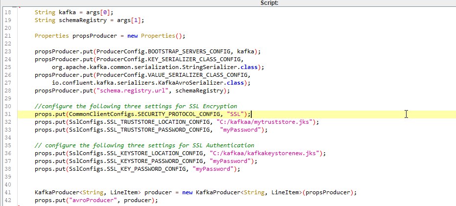Image resolution: width=456 pixels, height=206 pixels.
Task: Click line number 31 in gutter
Action: pos(8,114)
